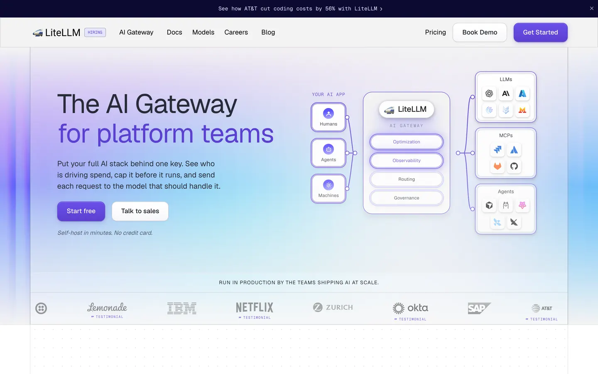Click the Start free button
Image resolution: width=598 pixels, height=374 pixels.
(x=81, y=211)
